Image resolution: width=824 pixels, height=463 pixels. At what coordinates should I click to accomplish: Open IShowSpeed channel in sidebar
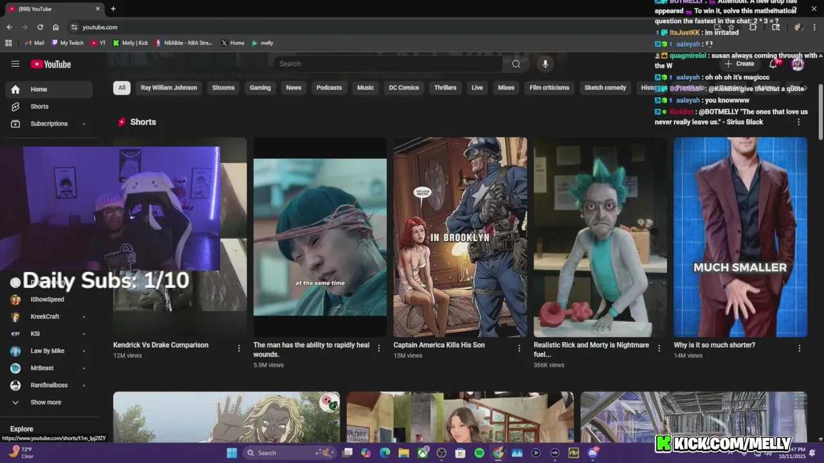point(48,299)
